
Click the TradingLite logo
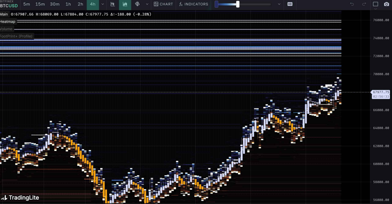pyautogui.click(x=20, y=198)
